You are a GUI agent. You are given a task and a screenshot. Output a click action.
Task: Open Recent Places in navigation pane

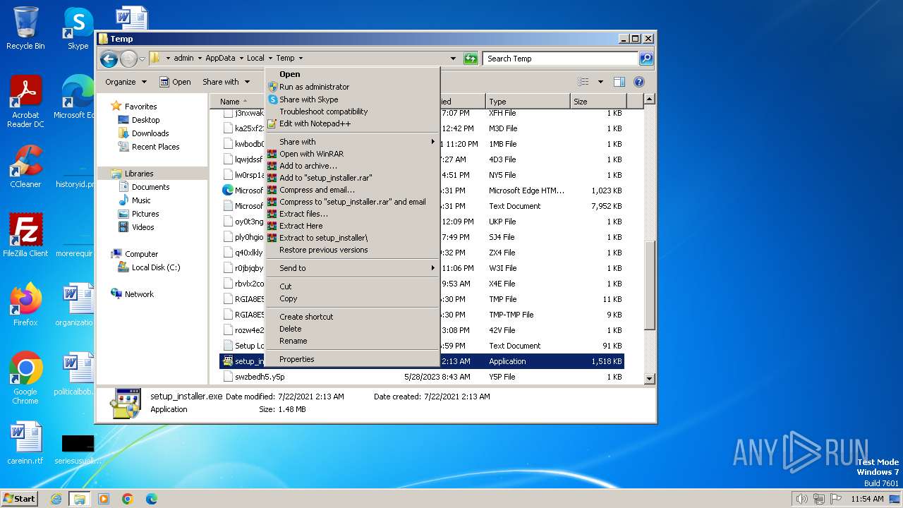pos(155,147)
